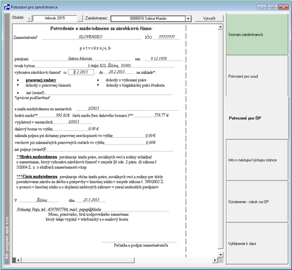Select the 'Potvrzení pro ÚP' tab
This screenshot has height=270, width=292.
click(257, 118)
